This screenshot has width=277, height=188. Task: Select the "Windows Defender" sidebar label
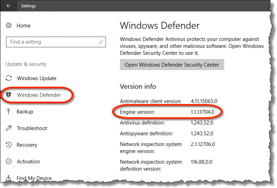39,95
